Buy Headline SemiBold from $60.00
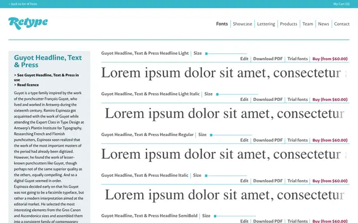 [x=330, y=221]
